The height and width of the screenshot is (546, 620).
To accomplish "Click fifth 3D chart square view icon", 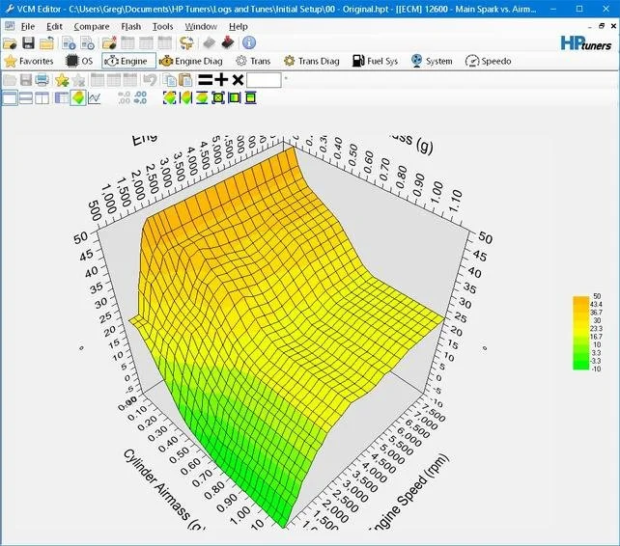I will point(234,98).
